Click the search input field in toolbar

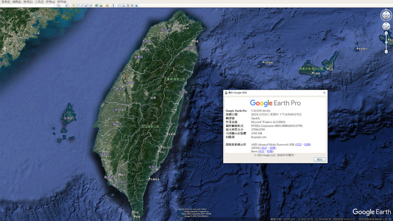click(27, 5)
